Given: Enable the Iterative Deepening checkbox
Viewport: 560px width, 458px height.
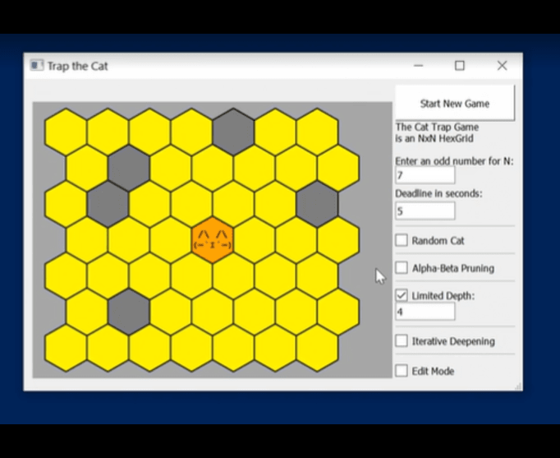Looking at the screenshot, I should [402, 340].
